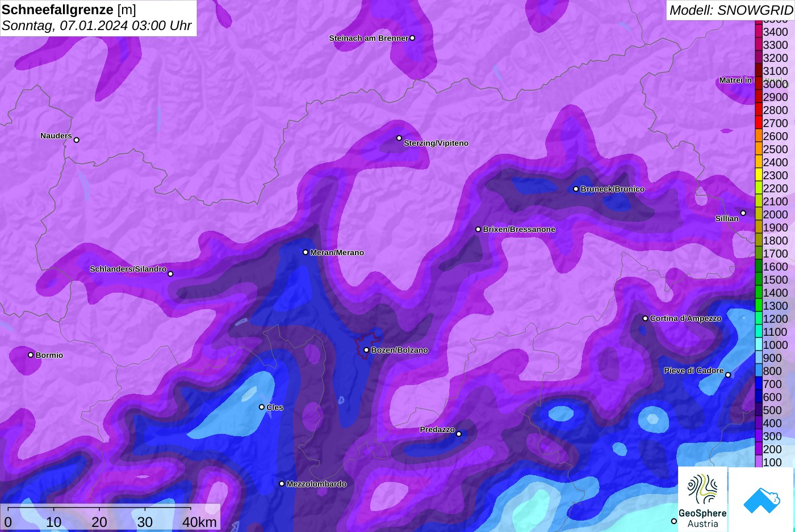795x532 pixels.
Task: Click the Matrei in label
Action: click(x=735, y=80)
